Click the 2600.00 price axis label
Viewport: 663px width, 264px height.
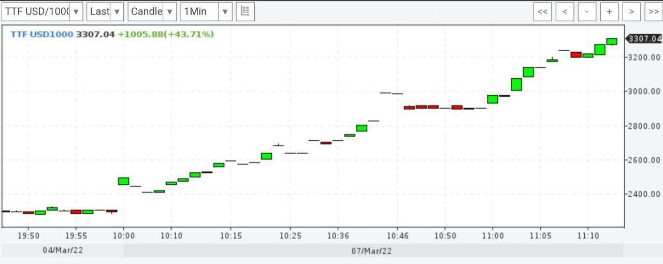645,160
